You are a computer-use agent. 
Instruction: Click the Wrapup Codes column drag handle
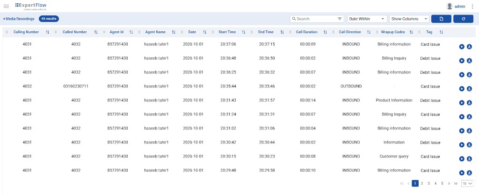coord(377,32)
